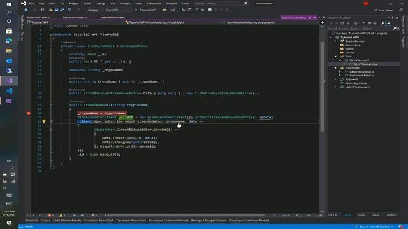The image size is (408, 229).
Task: Open the Output bottom tab
Action: (x=45, y=221)
